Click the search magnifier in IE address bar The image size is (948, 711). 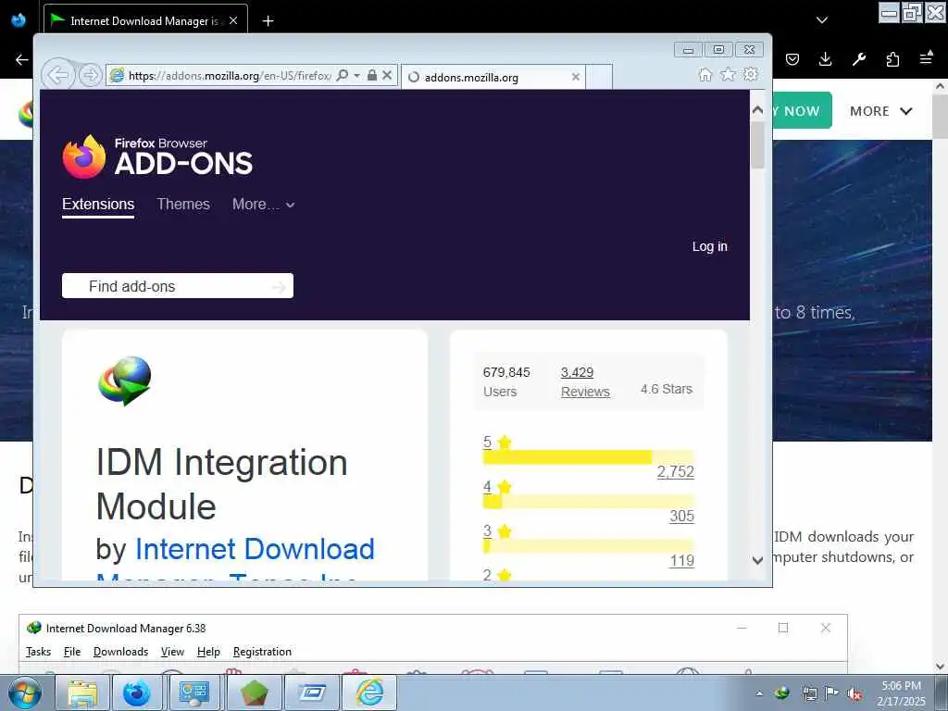(x=343, y=76)
